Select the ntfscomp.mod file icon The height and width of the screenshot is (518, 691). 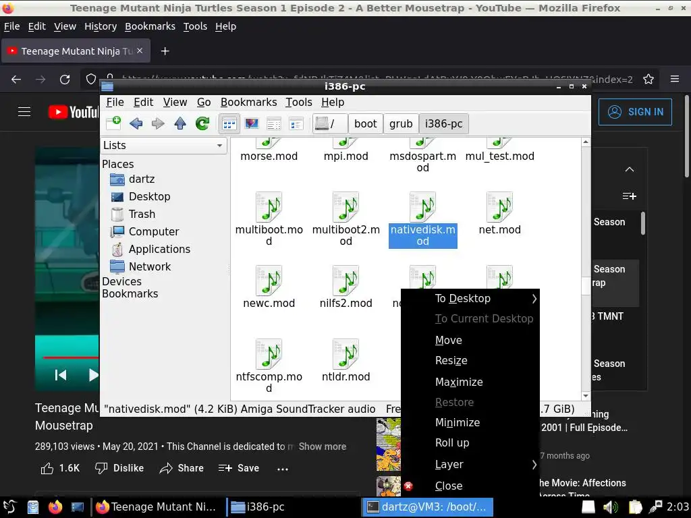pos(269,354)
